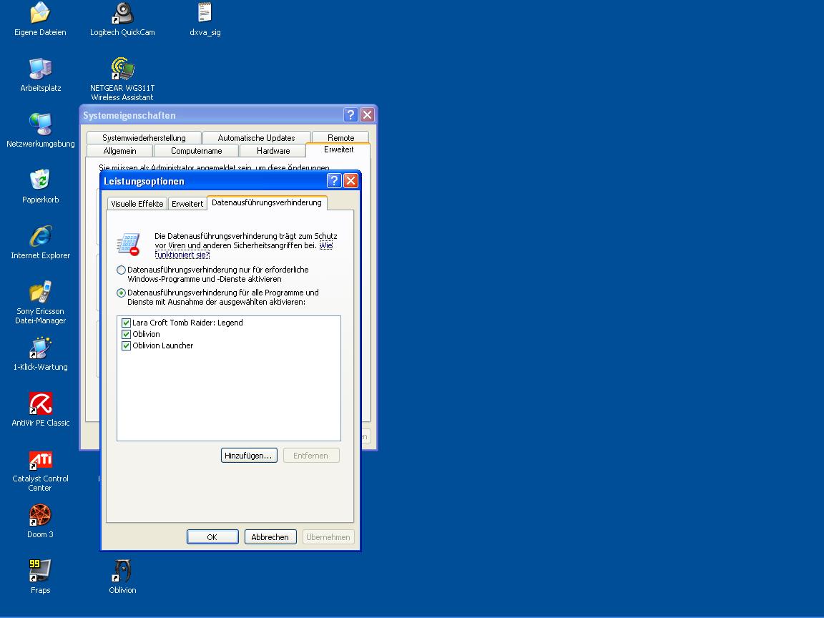Viewport: 824px width, 618px height.
Task: Click Abbrechen to cancel Leistungsoptionen
Action: tap(270, 537)
